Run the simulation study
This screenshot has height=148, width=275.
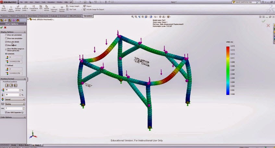(x=41, y=7)
